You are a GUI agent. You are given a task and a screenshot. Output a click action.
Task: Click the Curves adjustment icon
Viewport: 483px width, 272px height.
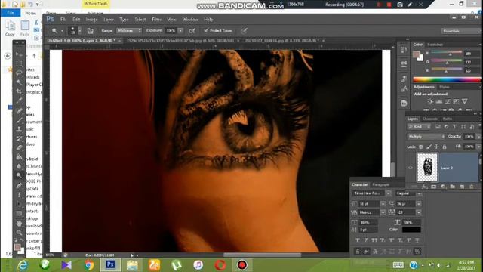[x=448, y=101]
